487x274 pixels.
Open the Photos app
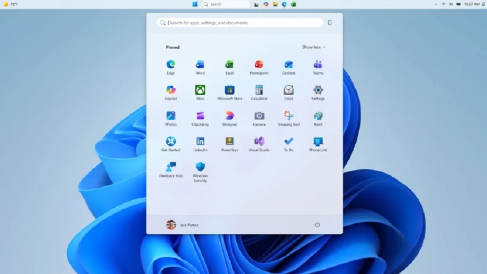point(170,118)
